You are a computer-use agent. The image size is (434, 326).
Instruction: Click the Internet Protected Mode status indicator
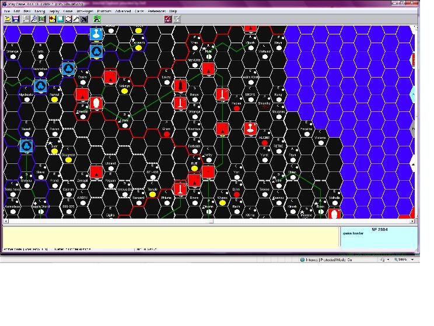click(325, 260)
